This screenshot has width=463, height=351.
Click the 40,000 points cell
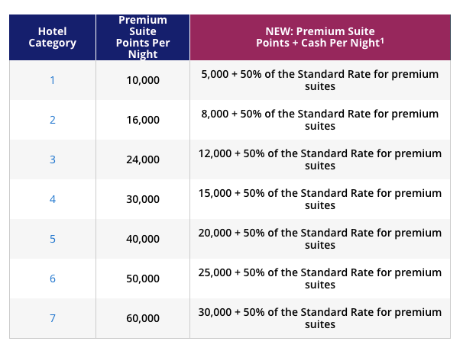(x=143, y=239)
